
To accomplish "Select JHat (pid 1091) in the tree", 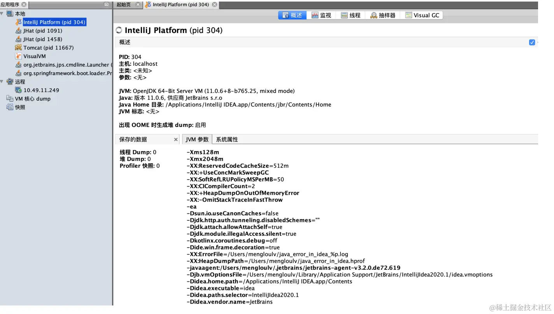I will [43, 31].
